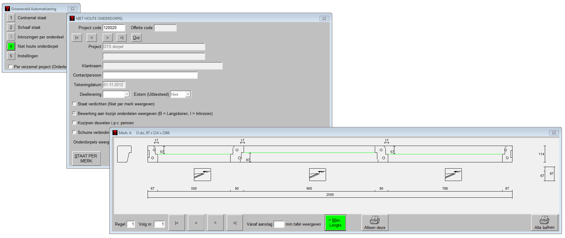This screenshot has width=565, height=238.
Task: Click the Alle balken printer icon
Action: coord(544,220)
